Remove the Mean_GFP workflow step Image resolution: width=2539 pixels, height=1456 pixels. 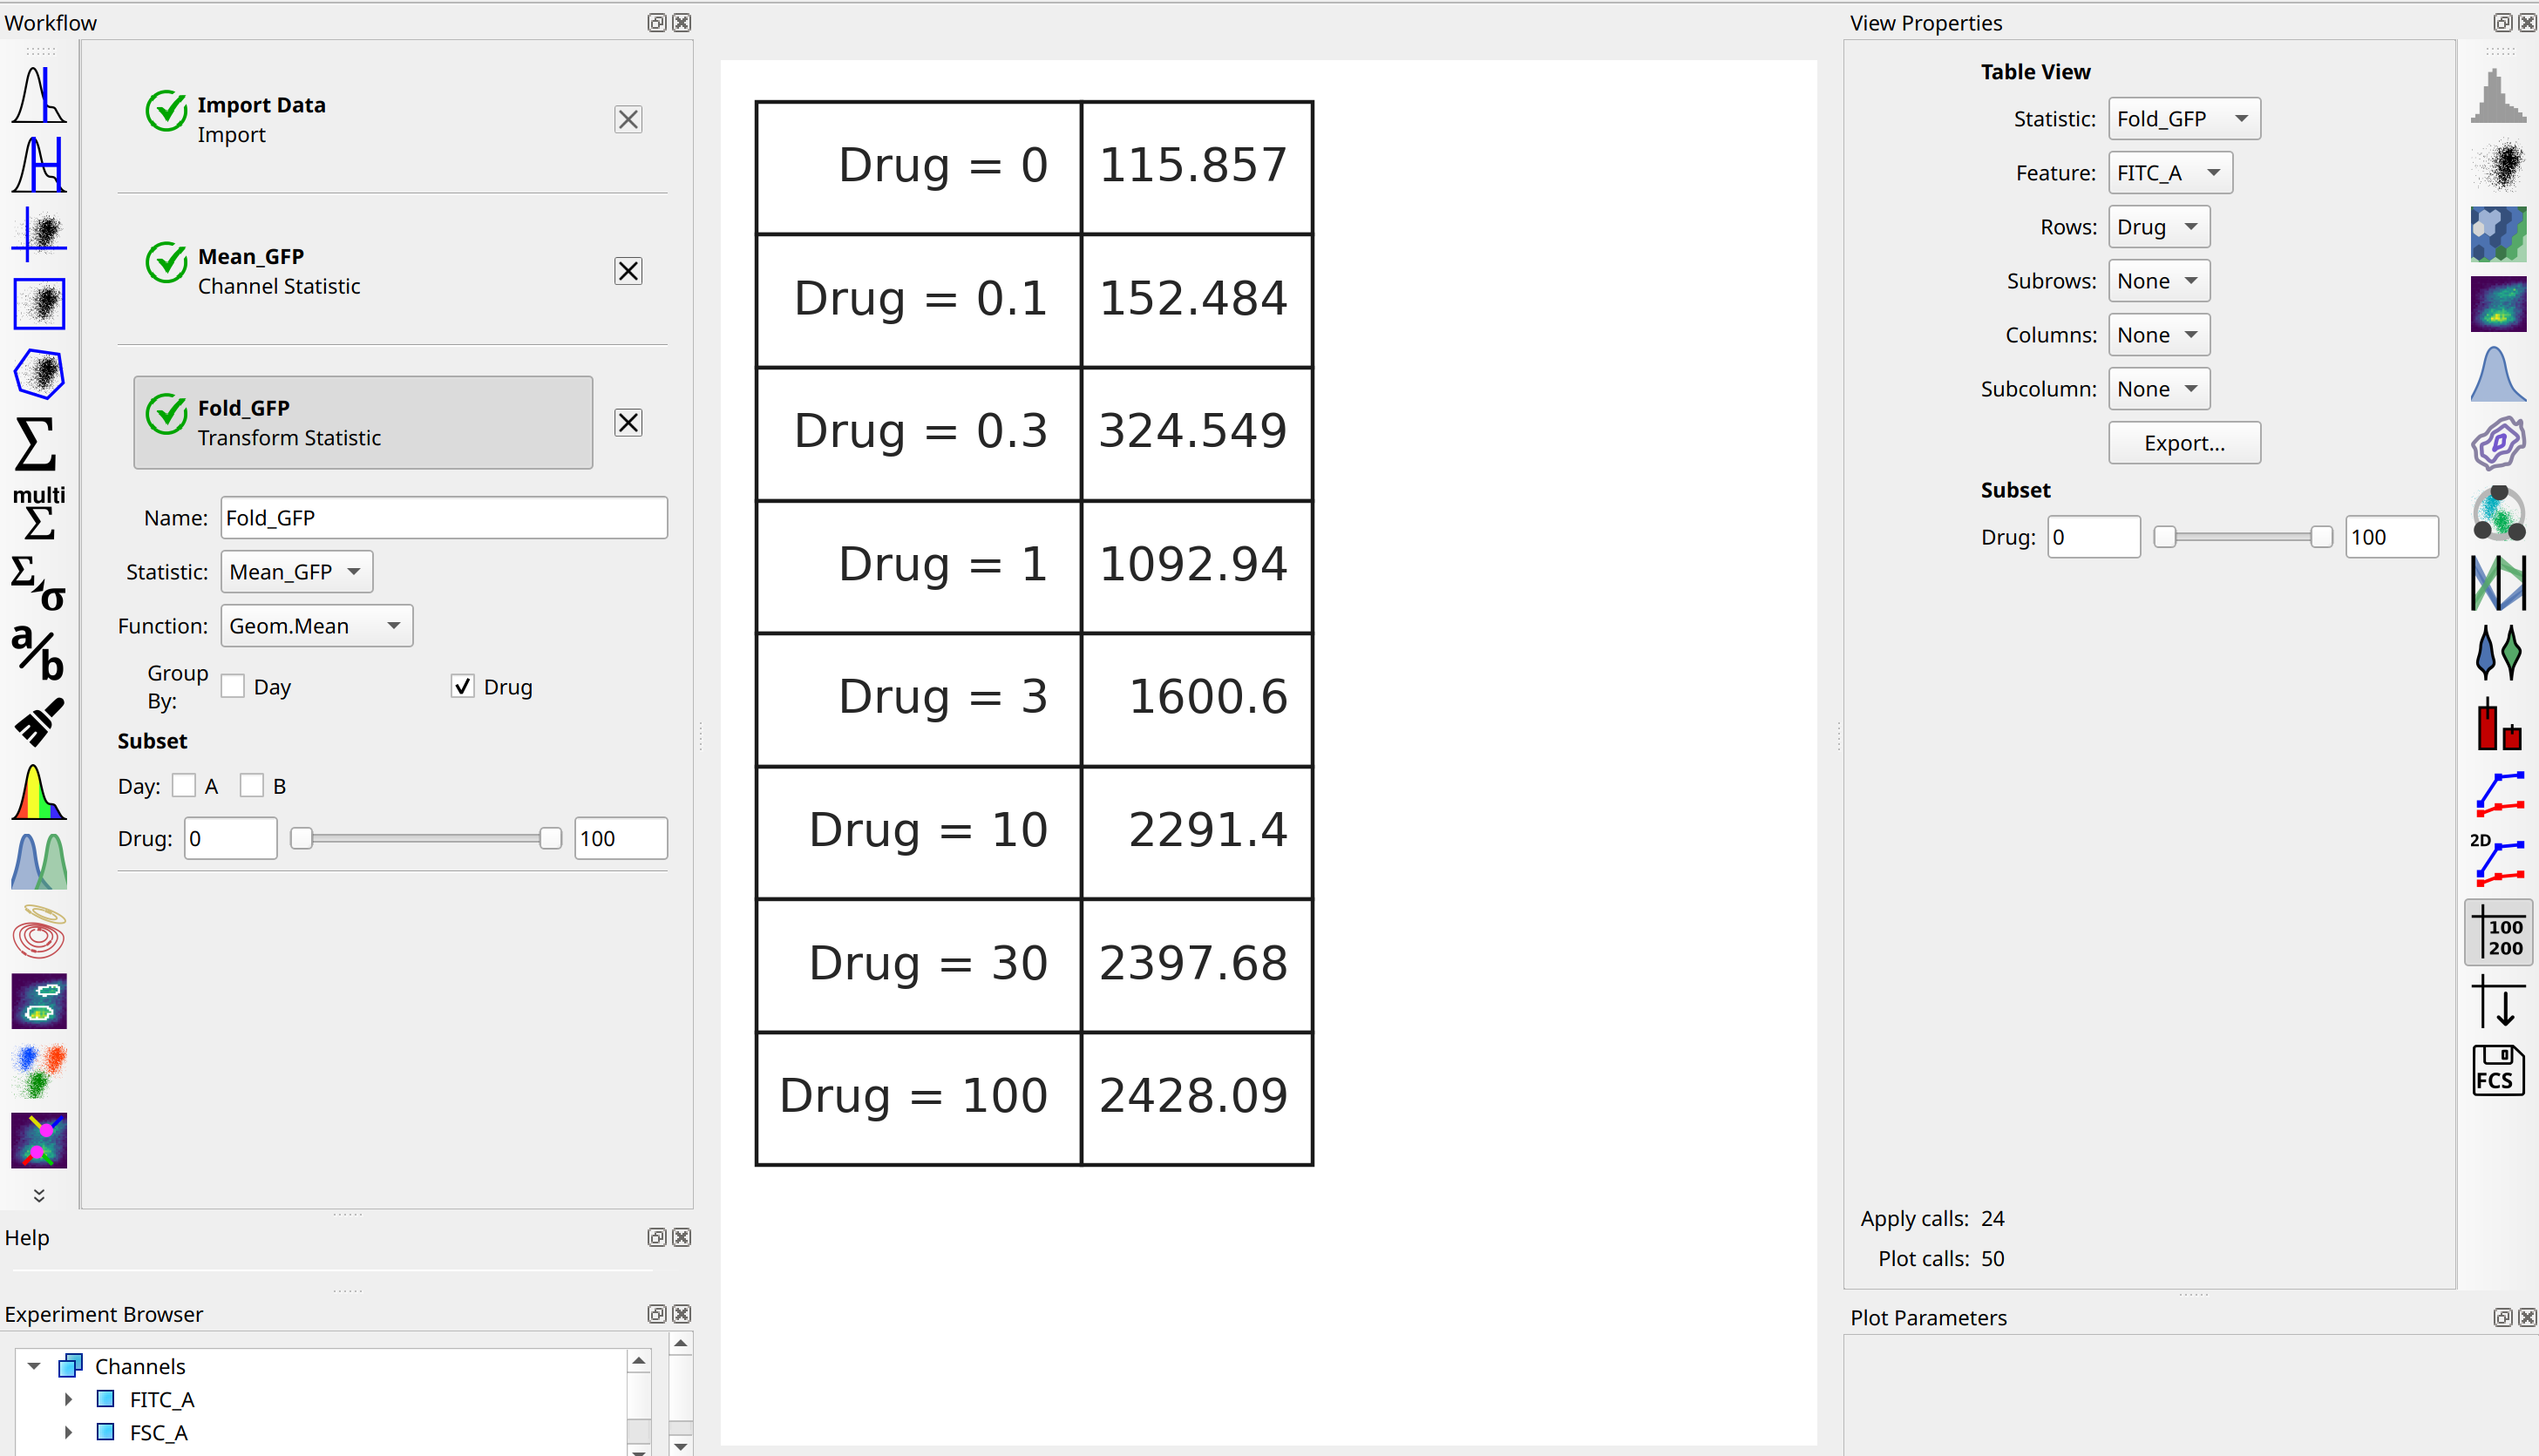tap(628, 271)
